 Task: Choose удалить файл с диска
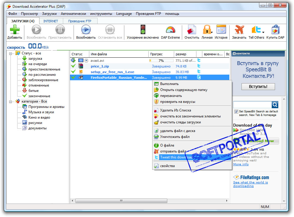point(192,131)
